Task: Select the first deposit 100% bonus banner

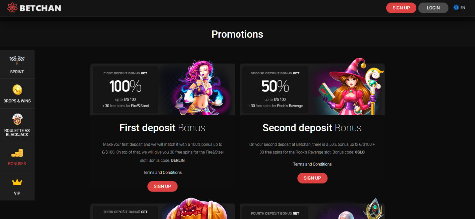Action: (x=162, y=89)
